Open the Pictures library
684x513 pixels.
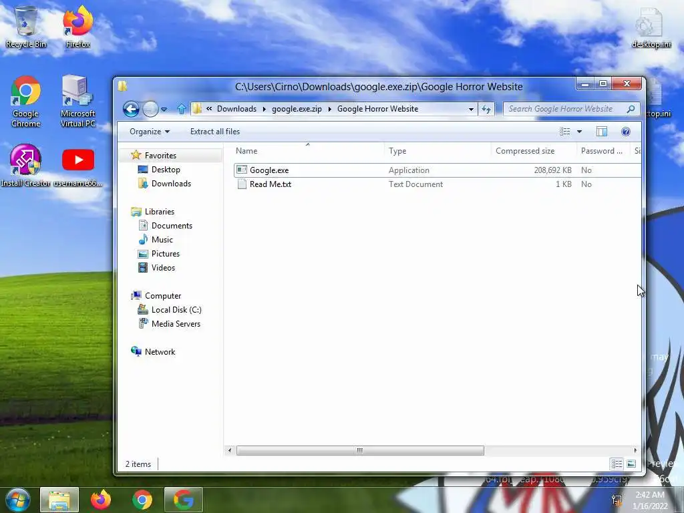[166, 253]
